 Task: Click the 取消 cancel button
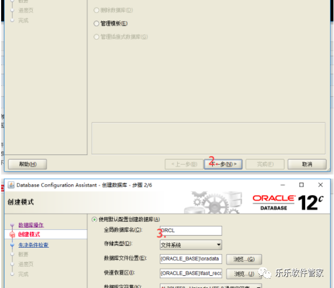(x=307, y=164)
